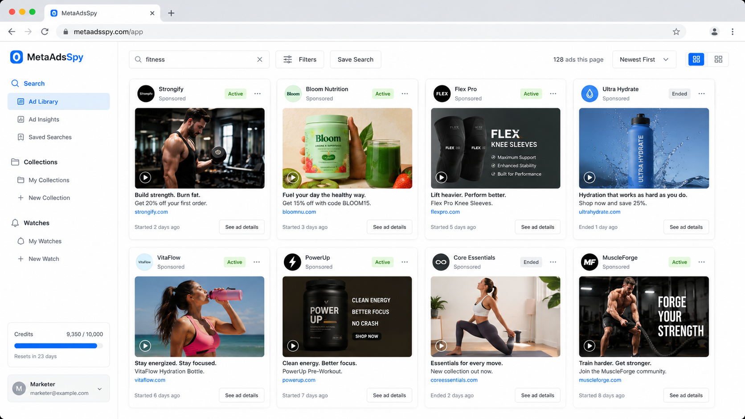
Task: Open the browser profile icon
Action: [714, 32]
